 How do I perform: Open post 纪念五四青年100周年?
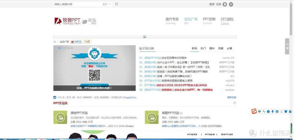pos(174,58)
